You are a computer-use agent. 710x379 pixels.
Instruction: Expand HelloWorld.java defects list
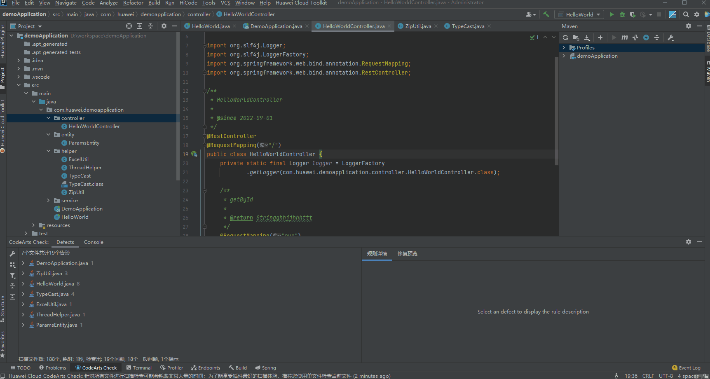click(x=23, y=283)
